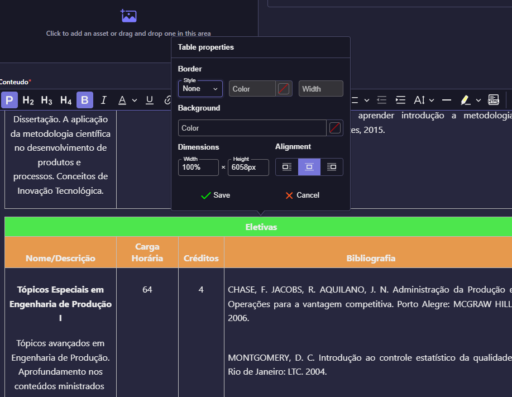Click the MONTGOMERY, D. C. bibliography entry

point(370,365)
